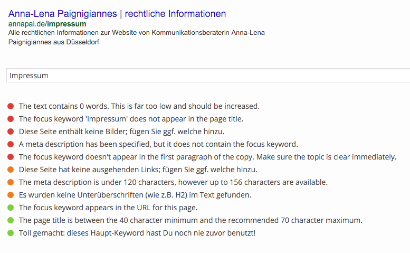Screen dimensions: 410x253
Task: Click orange dot beside 'keine ausgehenden Links'
Action: (x=11, y=170)
